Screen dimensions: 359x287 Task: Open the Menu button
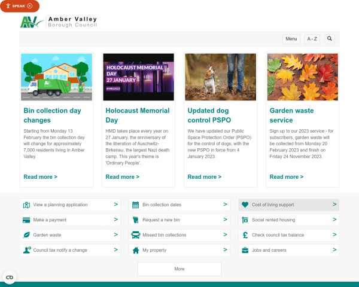pyautogui.click(x=291, y=39)
